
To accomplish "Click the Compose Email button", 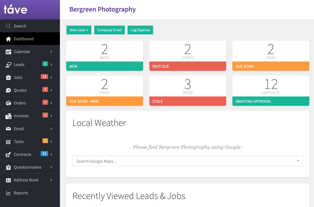I will tap(109, 30).
